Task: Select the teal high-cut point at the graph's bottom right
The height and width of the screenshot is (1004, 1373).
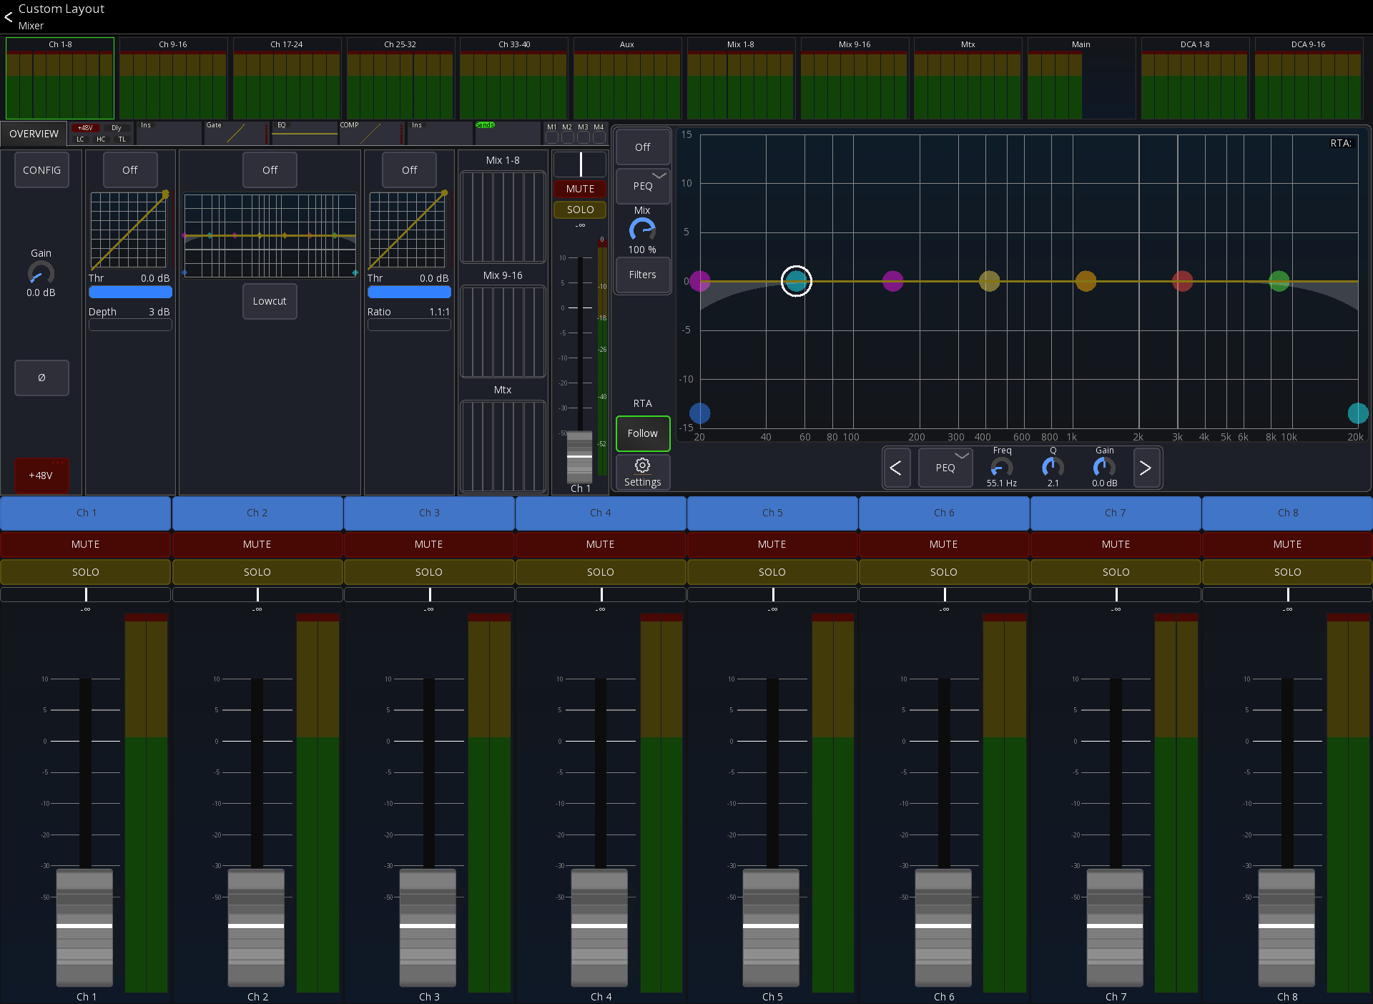Action: (x=1357, y=413)
